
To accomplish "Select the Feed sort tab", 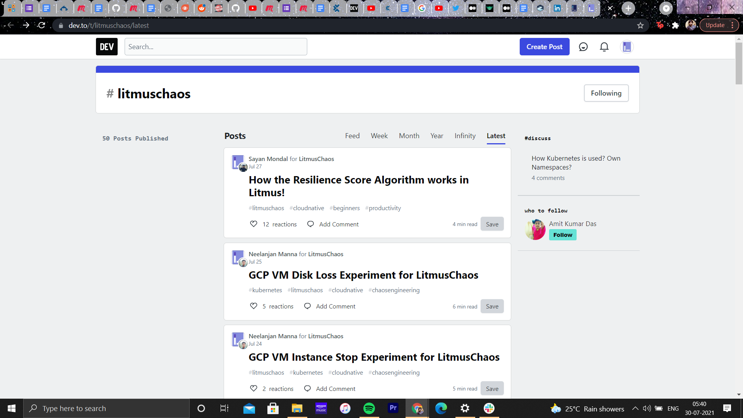I will click(352, 136).
